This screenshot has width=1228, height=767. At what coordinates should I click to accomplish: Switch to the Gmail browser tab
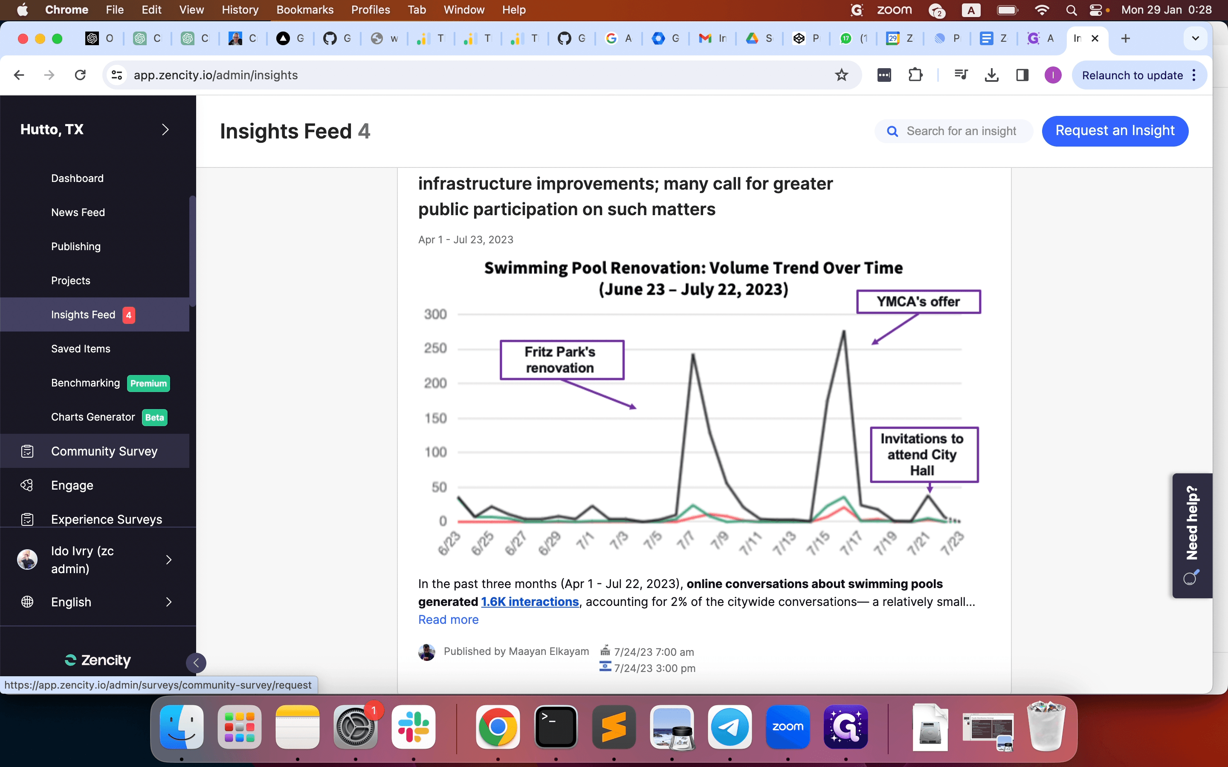point(712,38)
